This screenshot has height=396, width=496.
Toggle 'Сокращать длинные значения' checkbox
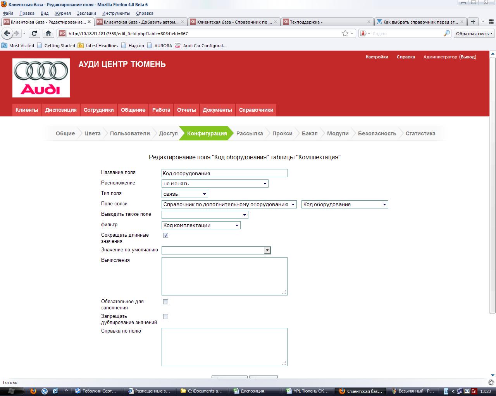click(x=165, y=235)
